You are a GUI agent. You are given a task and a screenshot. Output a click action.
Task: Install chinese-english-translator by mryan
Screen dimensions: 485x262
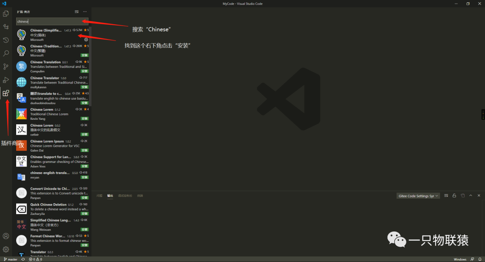[x=84, y=177]
